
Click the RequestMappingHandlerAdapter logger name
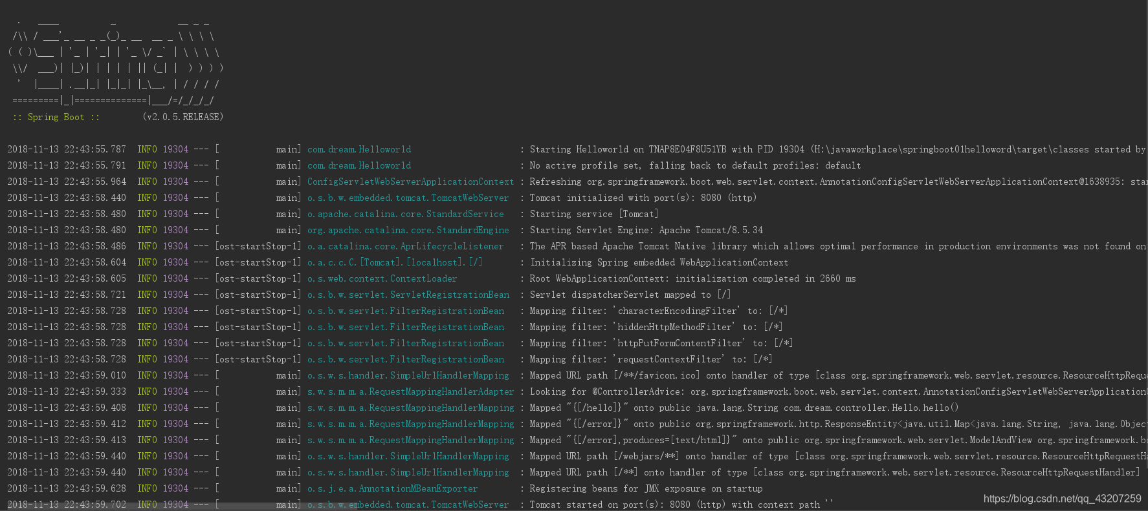pos(411,391)
